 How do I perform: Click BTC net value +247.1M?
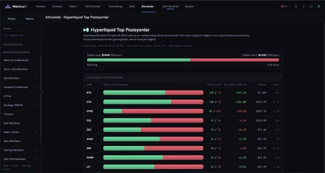pyautogui.click(x=241, y=93)
